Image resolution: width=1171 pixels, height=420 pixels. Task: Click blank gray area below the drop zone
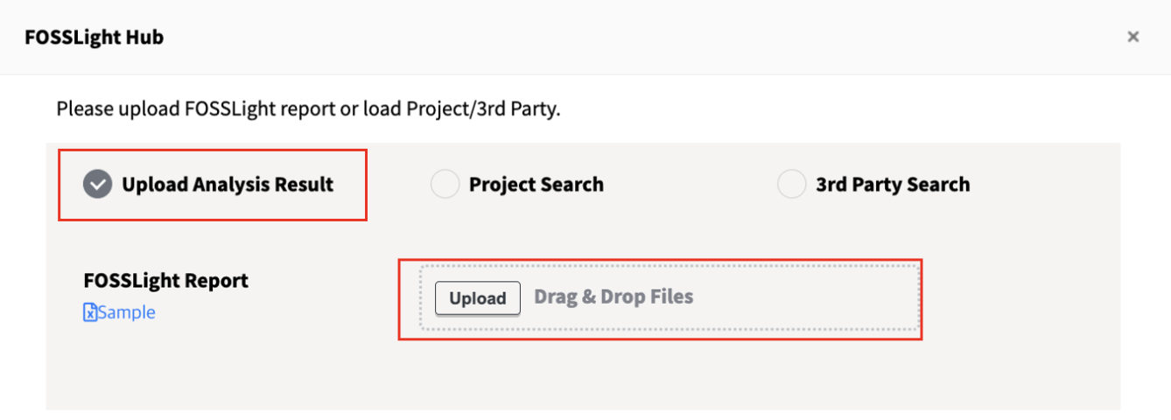click(656, 376)
